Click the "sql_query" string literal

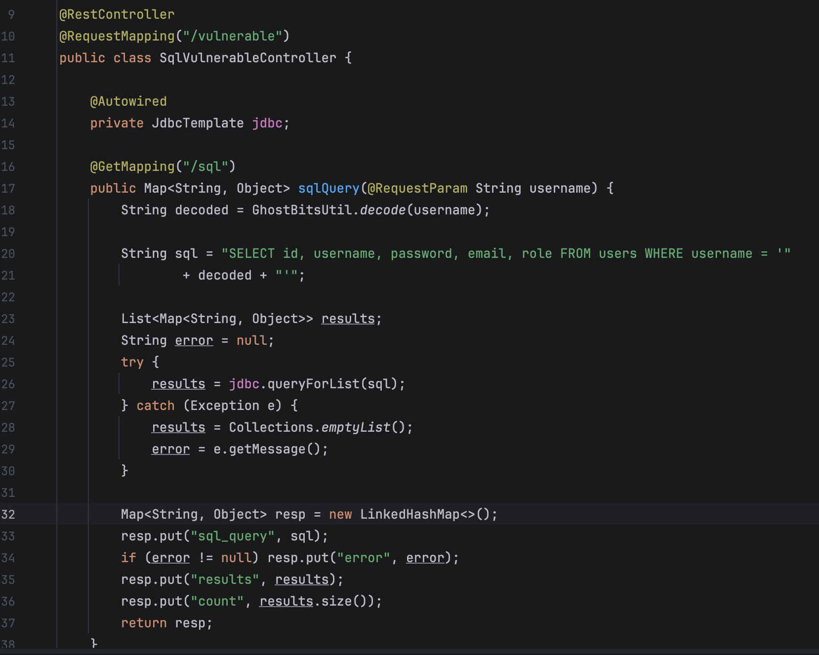click(232, 536)
